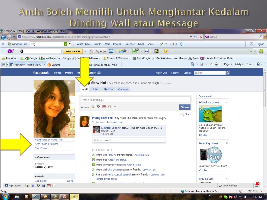Click the Share button under status box
The height and width of the screenshot is (200, 267).
pos(185,107)
